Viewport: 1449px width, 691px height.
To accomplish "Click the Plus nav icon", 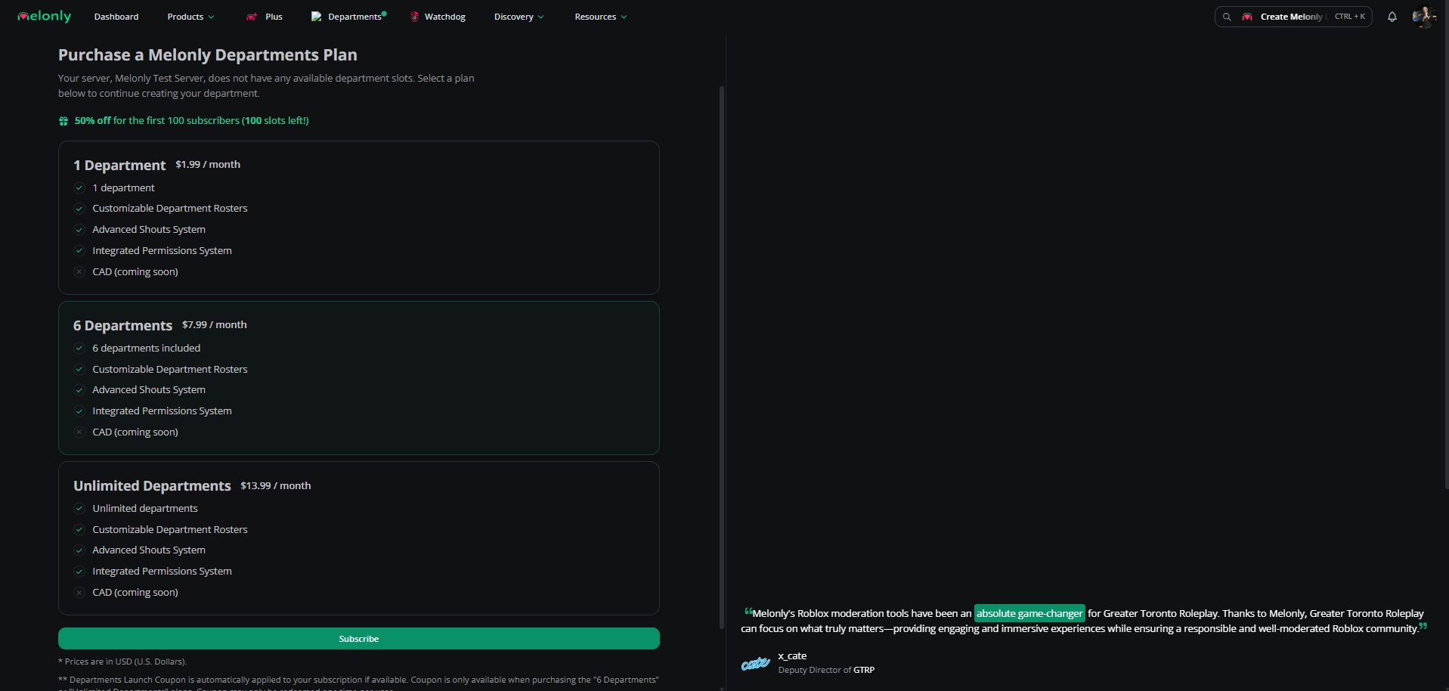I will pyautogui.click(x=252, y=17).
